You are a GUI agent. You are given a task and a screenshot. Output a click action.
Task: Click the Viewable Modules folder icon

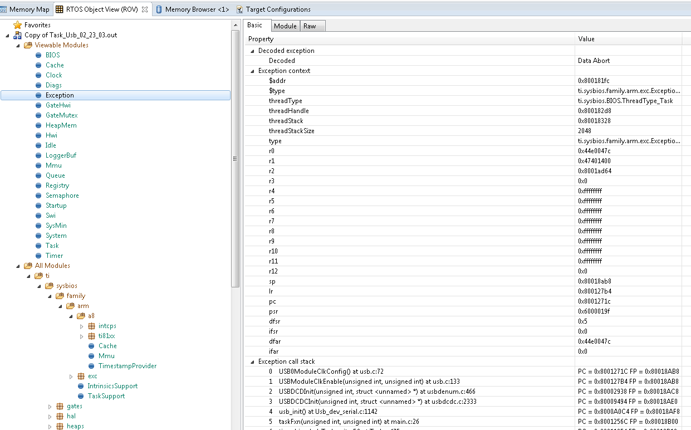click(28, 45)
